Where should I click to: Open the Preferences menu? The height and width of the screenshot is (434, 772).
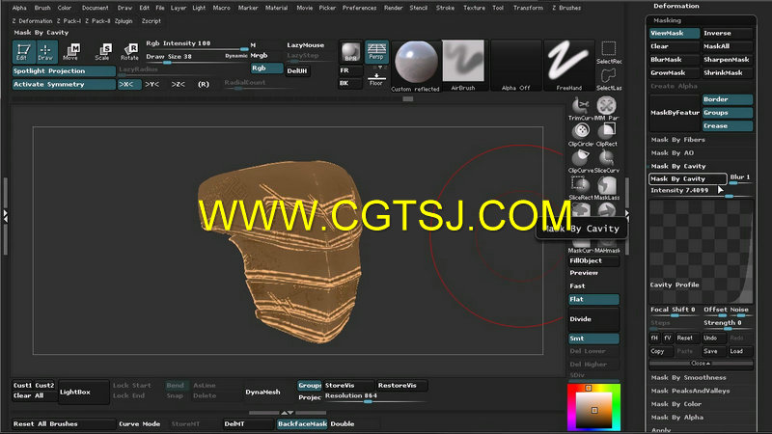[x=359, y=8]
